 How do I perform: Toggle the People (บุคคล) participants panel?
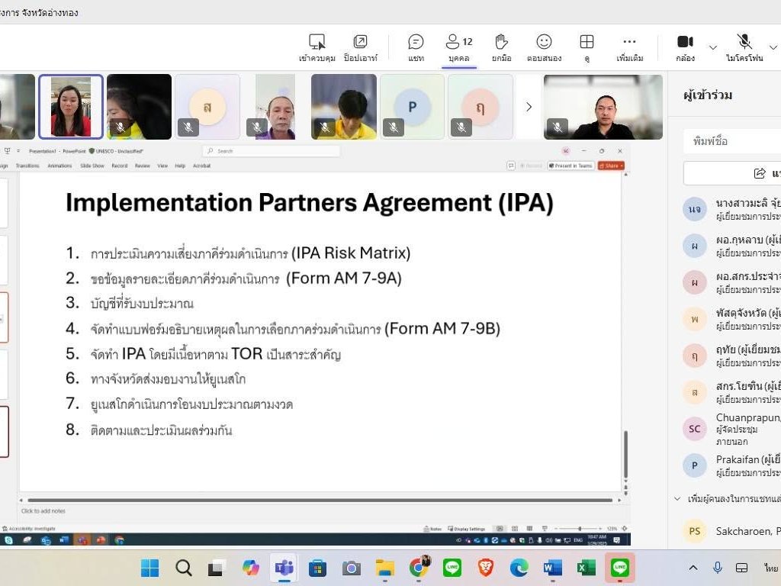click(x=458, y=48)
